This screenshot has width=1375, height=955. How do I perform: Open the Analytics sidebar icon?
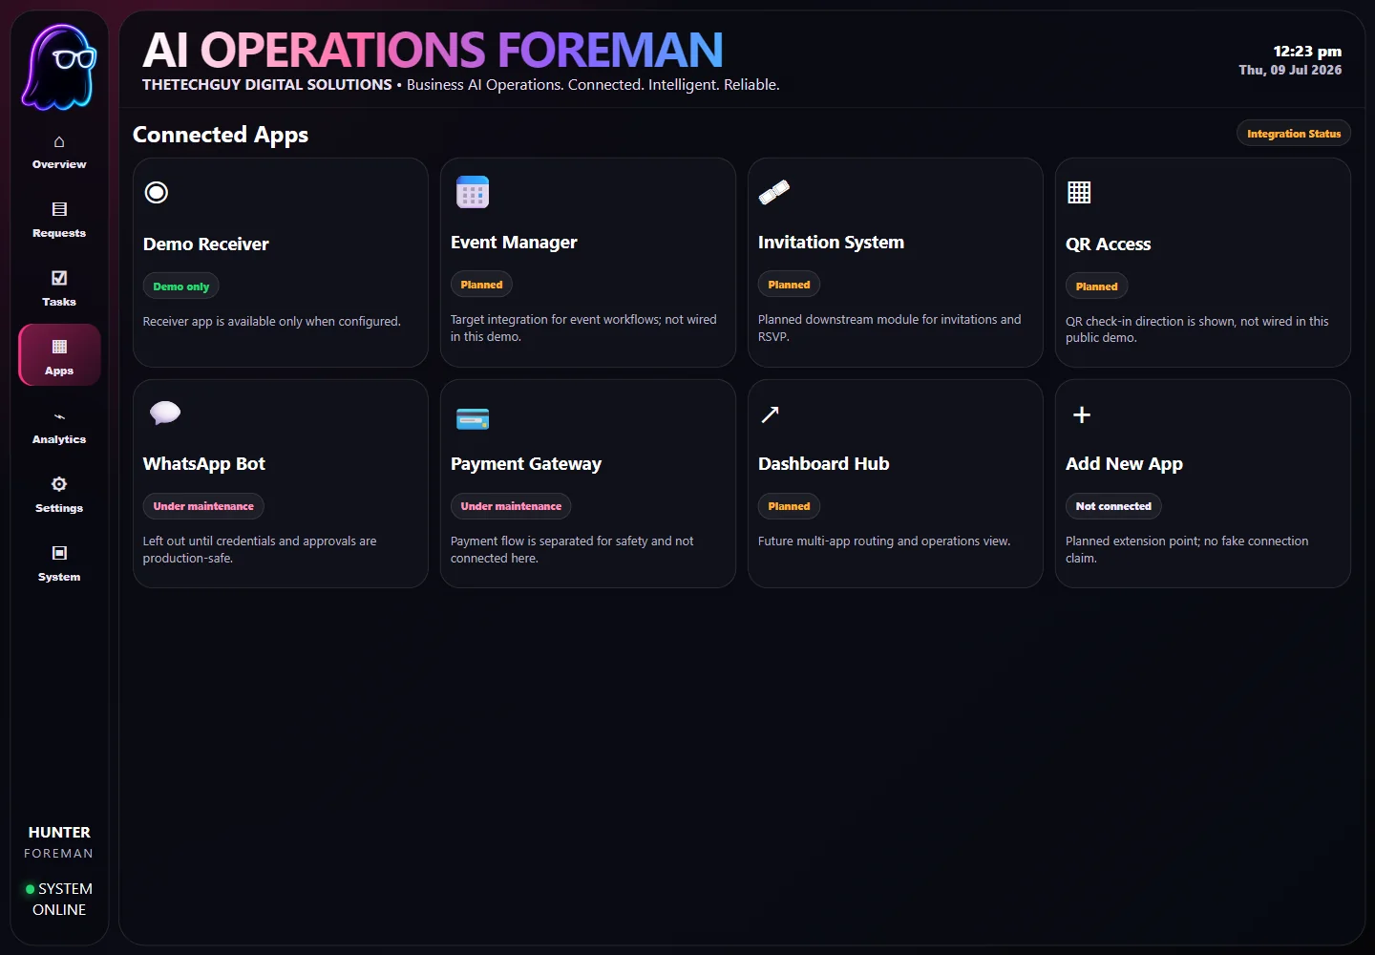[x=59, y=416]
